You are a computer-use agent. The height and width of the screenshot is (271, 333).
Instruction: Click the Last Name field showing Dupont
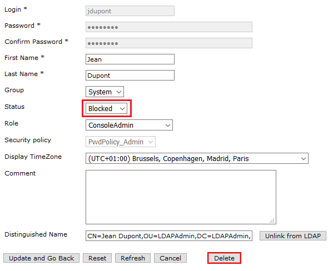[x=130, y=76]
